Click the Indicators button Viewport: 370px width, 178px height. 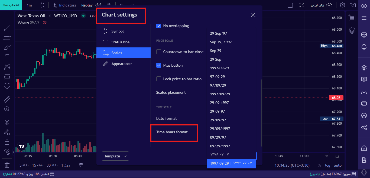[x=64, y=5]
